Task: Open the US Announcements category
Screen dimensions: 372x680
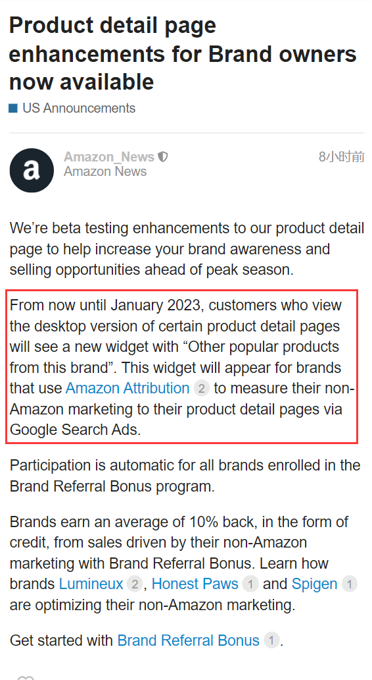Action: tap(79, 108)
